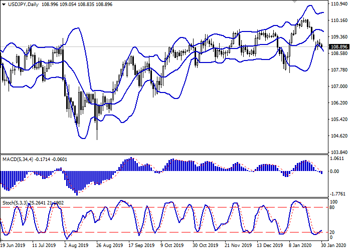Select the Stoch(5,3,3) indicator label
The height and width of the screenshot is (250, 351).
pos(16,203)
